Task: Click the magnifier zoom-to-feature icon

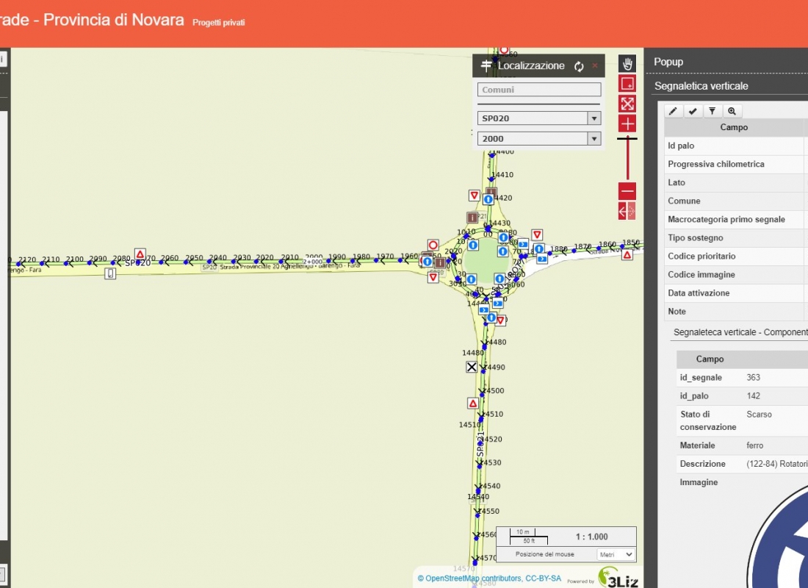Action: tap(732, 111)
